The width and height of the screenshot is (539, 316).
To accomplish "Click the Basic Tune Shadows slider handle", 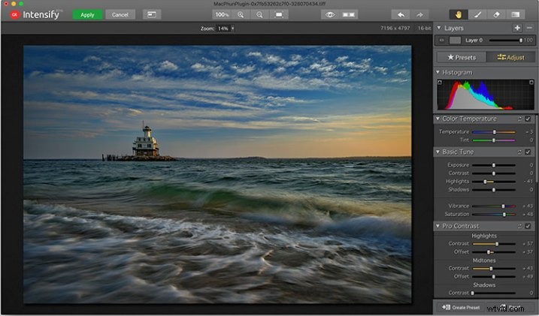I will pyautogui.click(x=494, y=190).
